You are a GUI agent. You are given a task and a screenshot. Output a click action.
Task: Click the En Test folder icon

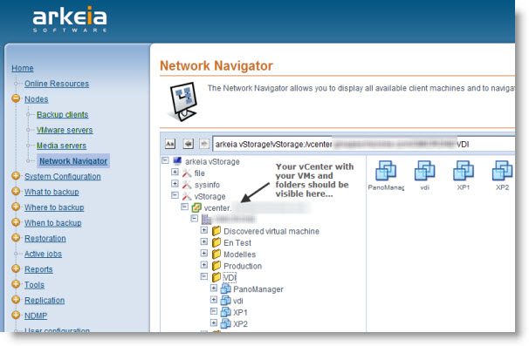[x=216, y=242]
